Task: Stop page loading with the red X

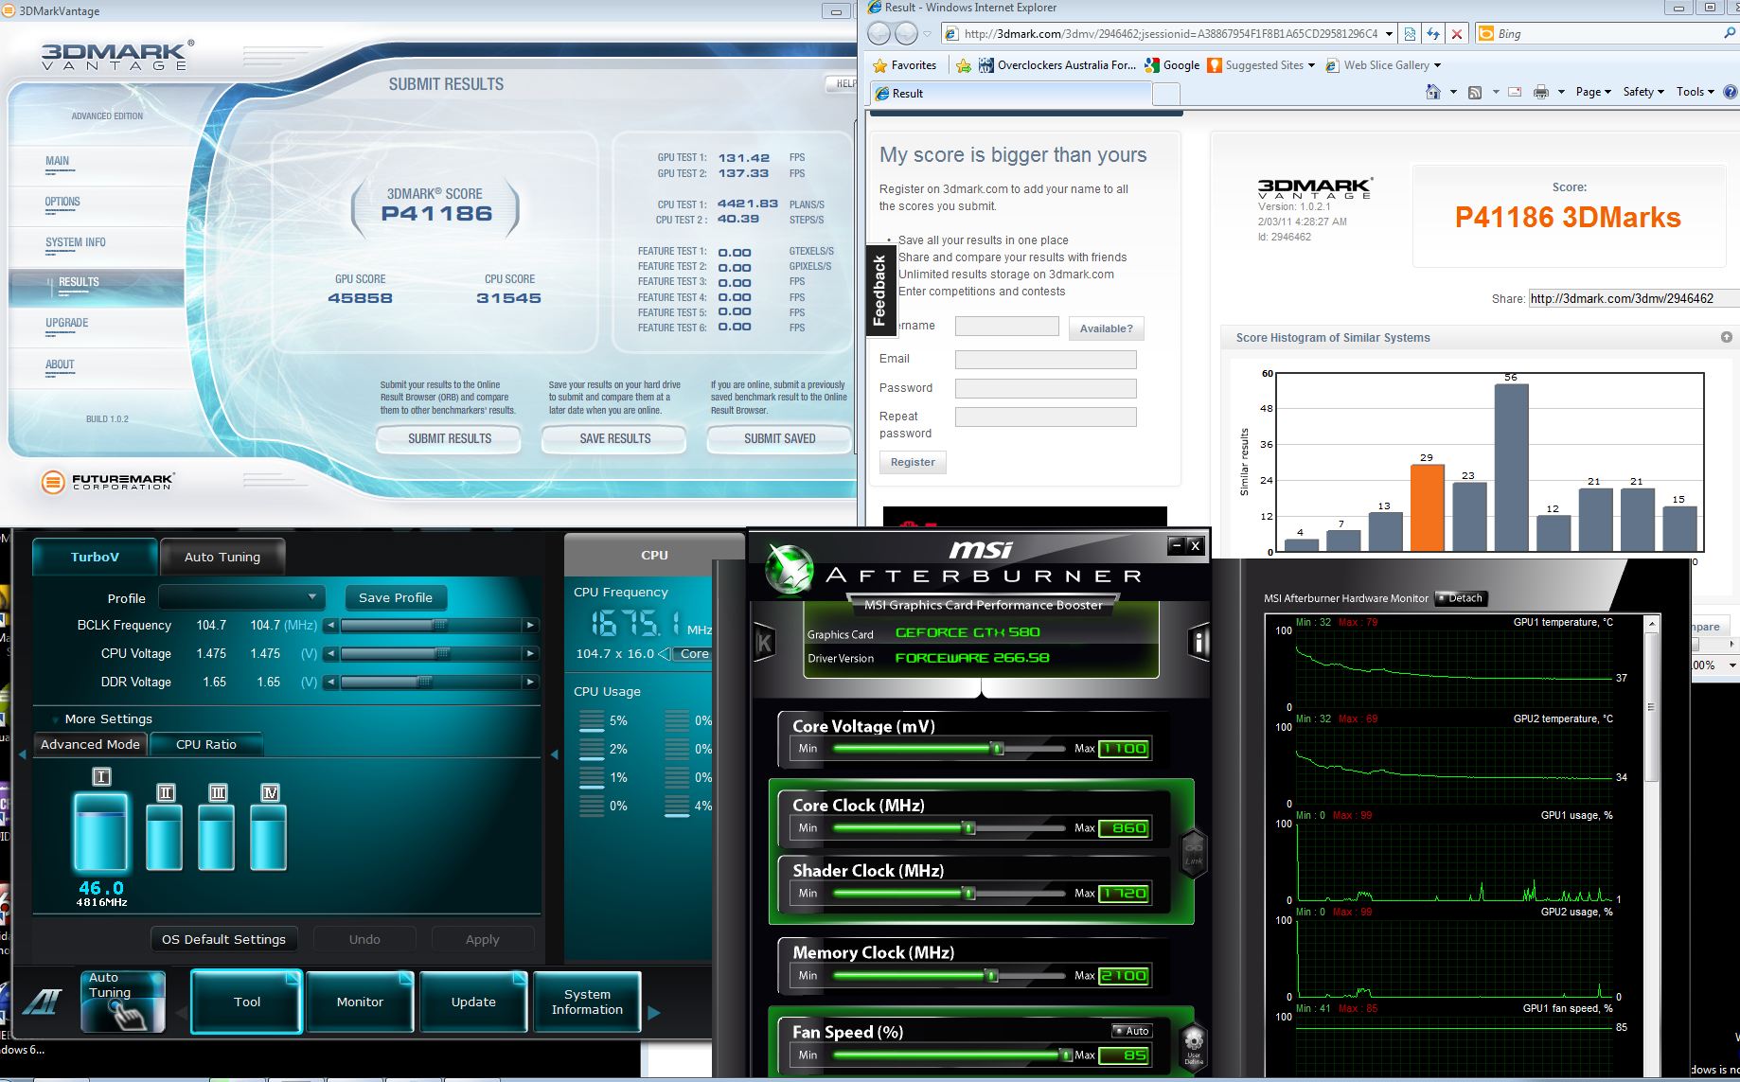Action: tap(1457, 34)
